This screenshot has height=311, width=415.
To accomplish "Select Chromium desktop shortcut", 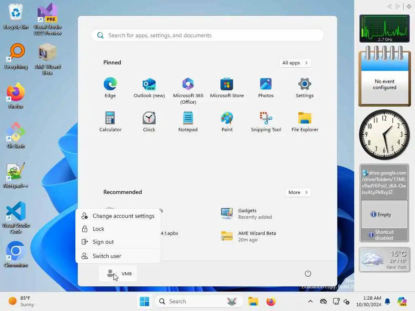I will 16,254.
